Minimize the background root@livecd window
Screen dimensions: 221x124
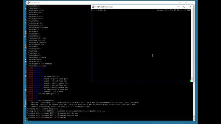tap(180, 2)
